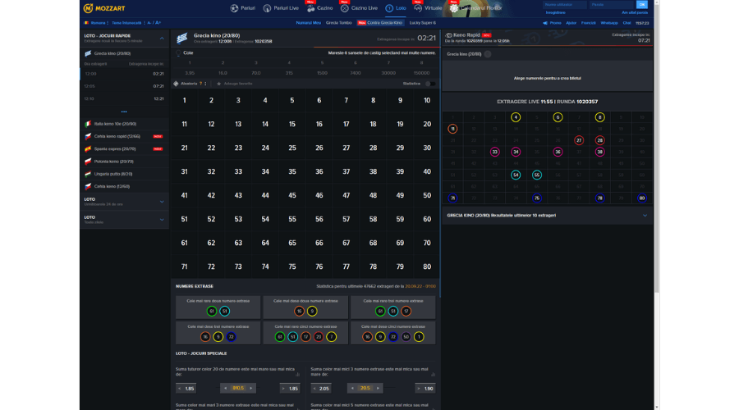Click the Nume utilizator input field

coord(564,5)
